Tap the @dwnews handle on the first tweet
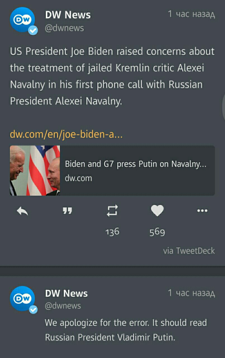This screenshot has width=225, height=358. pyautogui.click(x=64, y=28)
